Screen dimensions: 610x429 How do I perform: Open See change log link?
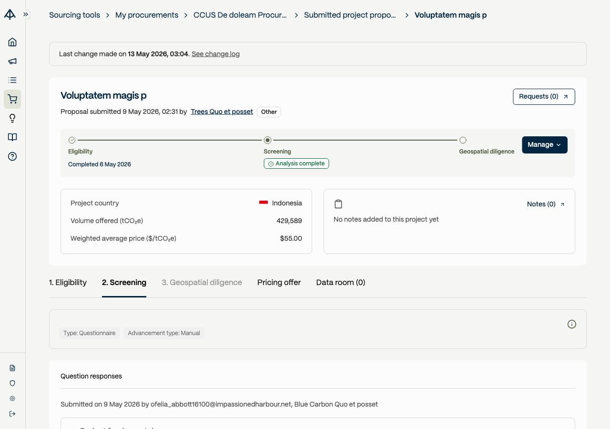coord(215,54)
